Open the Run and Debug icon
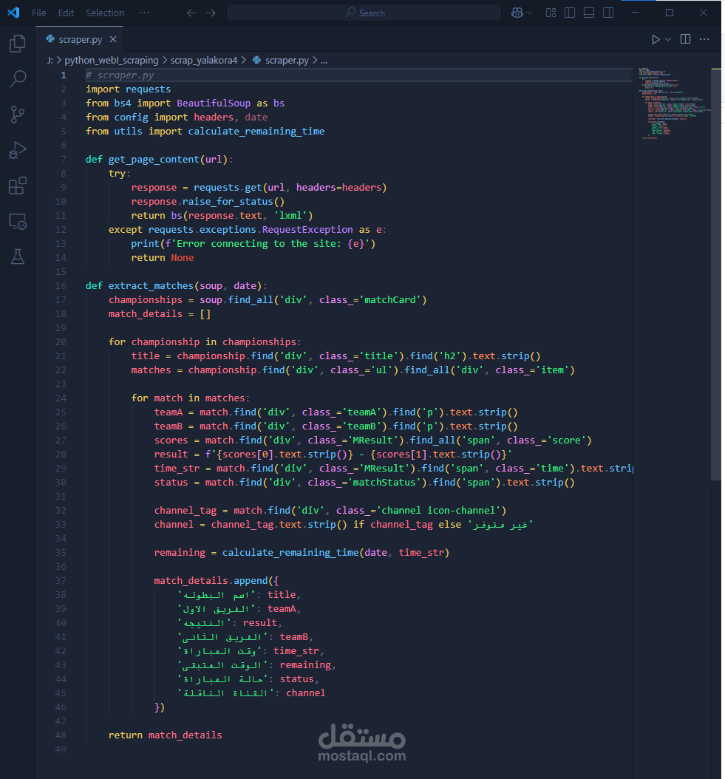 (x=16, y=150)
